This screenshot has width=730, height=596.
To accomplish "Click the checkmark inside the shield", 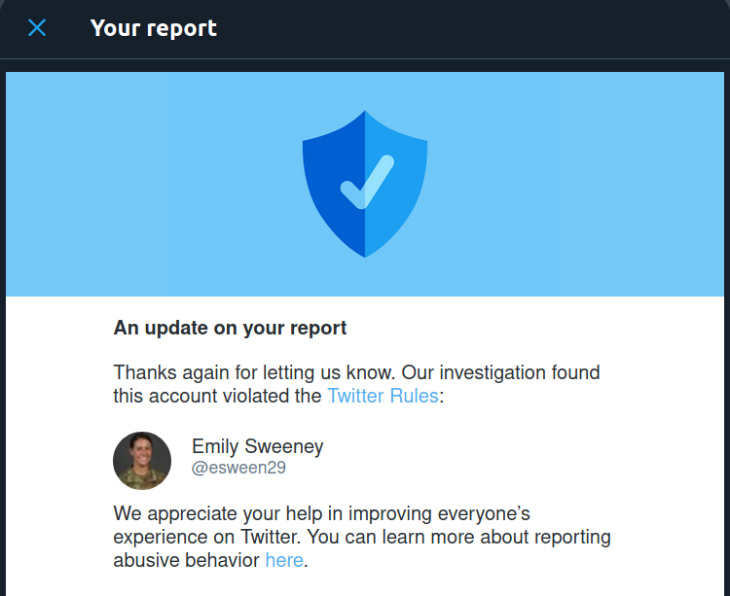I will [x=367, y=182].
